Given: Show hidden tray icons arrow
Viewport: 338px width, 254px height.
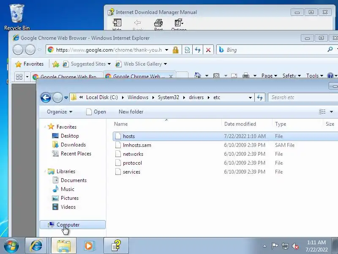Looking at the screenshot, I should tap(264, 246).
